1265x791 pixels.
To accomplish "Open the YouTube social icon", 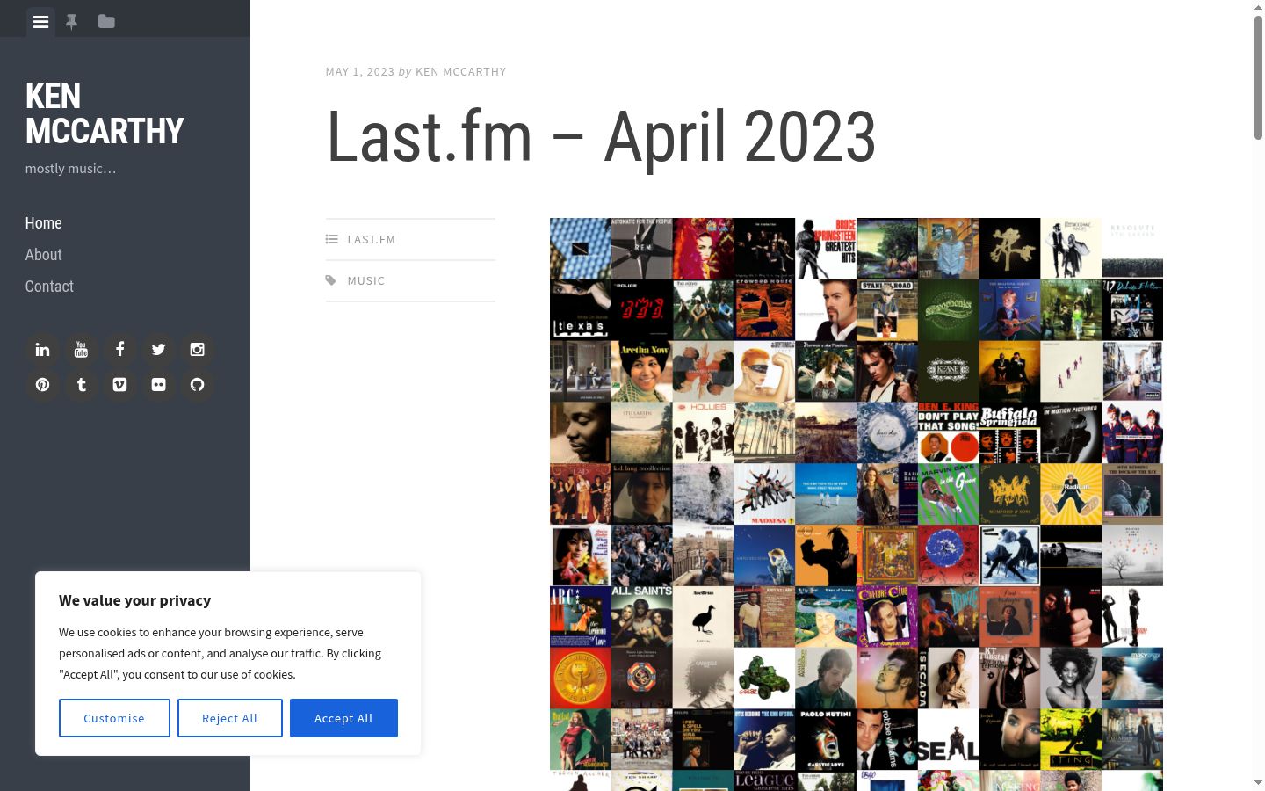I will pyautogui.click(x=81, y=350).
